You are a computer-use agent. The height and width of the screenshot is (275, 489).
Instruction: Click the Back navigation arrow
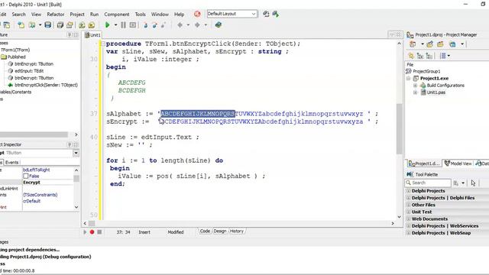pyautogui.click(x=180, y=25)
